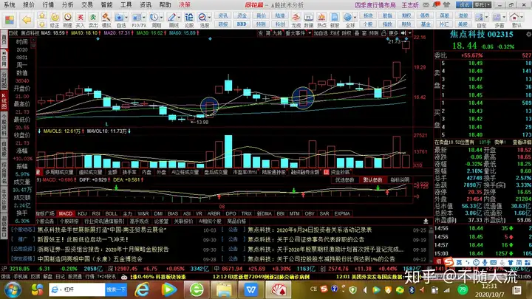The height and width of the screenshot is (299, 532).
Task: Open the 分析 menu
Action: [67, 4]
